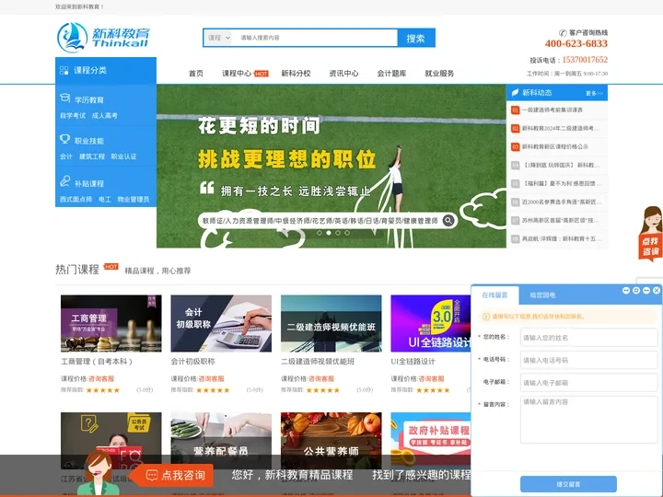This screenshot has height=497, width=663.
Task: Open news item 【1降到底 玩转国庆】
Action: click(x=561, y=166)
